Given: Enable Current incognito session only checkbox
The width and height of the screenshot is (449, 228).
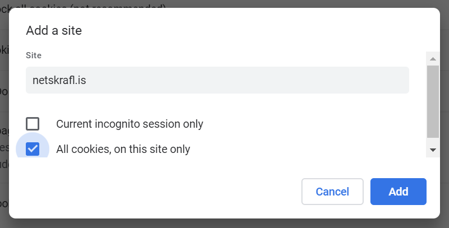Looking at the screenshot, I should (x=33, y=124).
